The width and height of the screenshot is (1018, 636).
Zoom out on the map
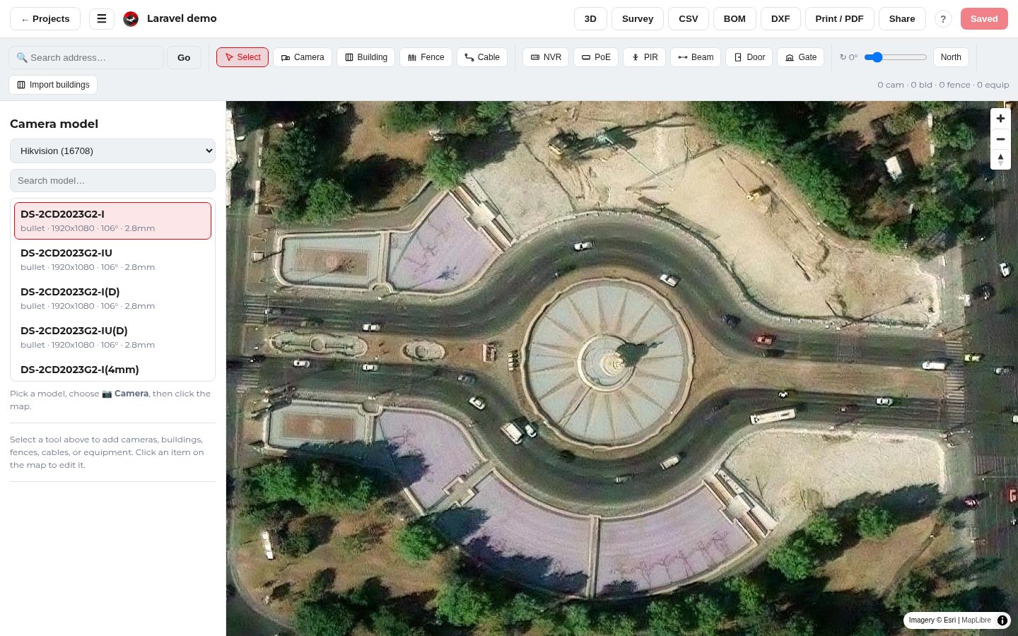click(1000, 139)
